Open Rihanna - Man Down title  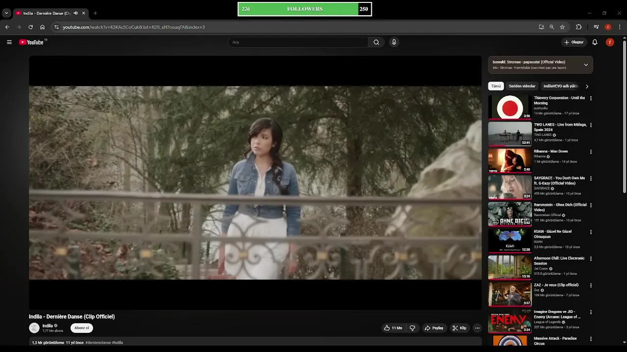click(x=551, y=151)
